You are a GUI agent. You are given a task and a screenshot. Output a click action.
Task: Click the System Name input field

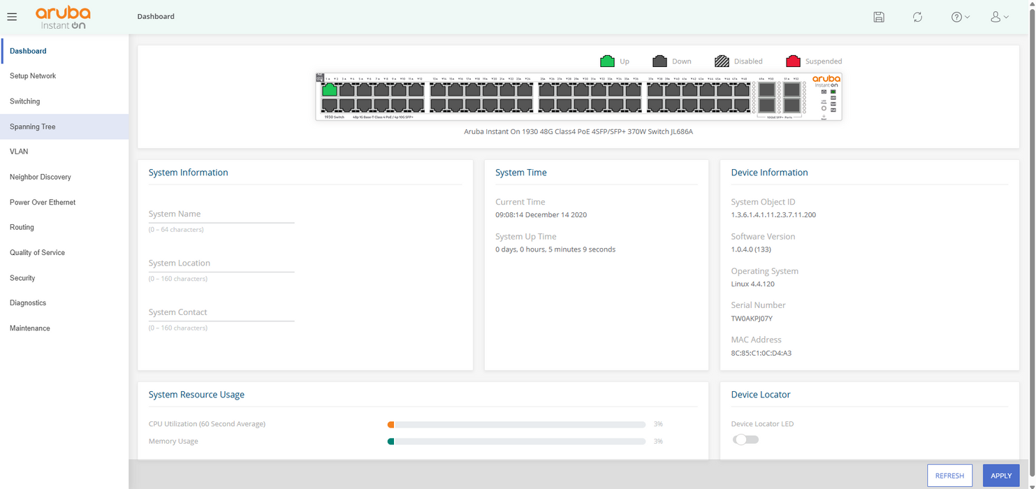(x=221, y=214)
